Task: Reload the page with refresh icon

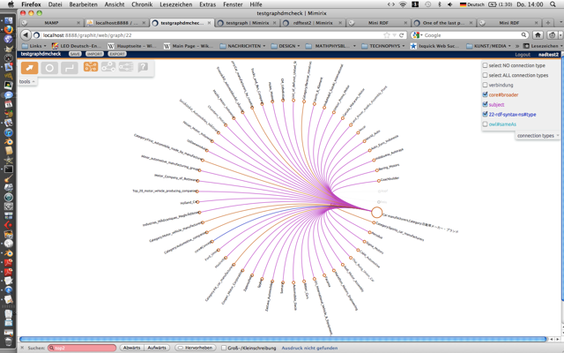Action: tap(402, 35)
